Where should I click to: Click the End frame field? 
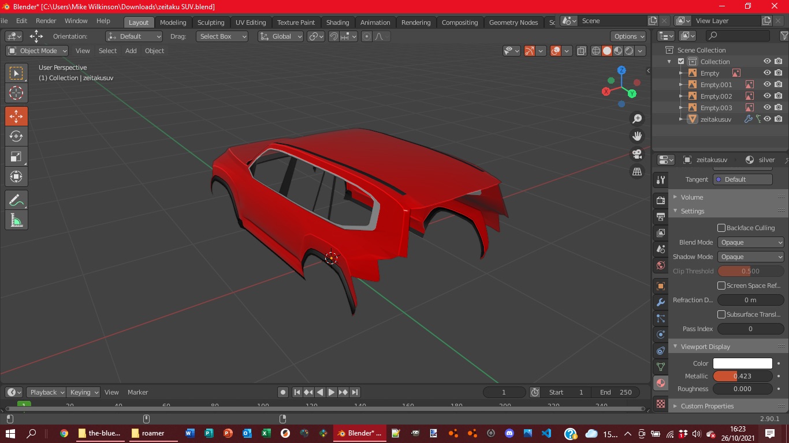point(616,392)
